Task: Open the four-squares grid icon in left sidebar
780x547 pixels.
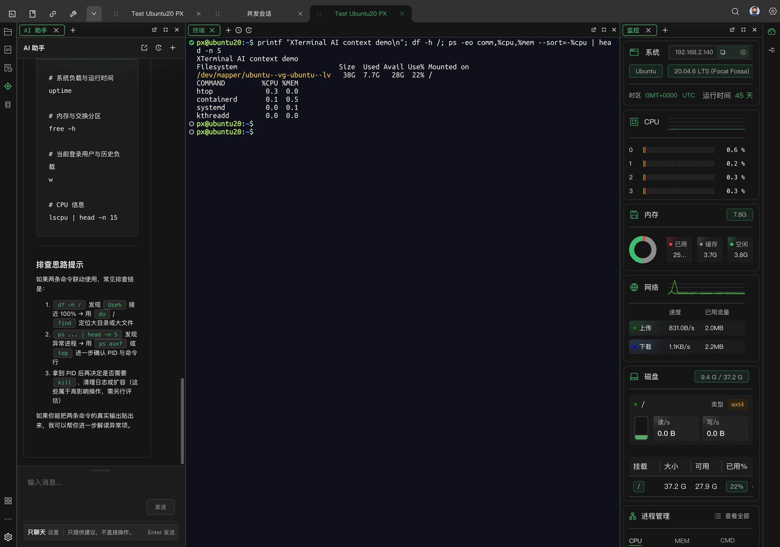Action: [8, 501]
